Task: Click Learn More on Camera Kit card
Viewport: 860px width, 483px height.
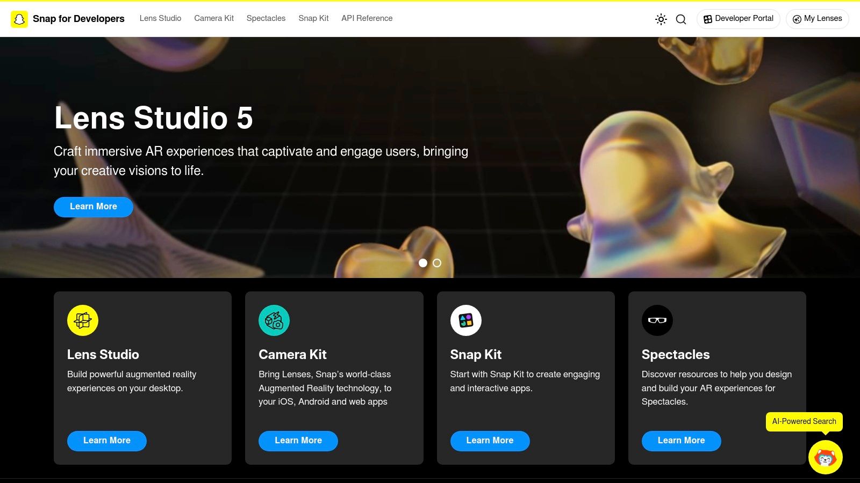Action: click(x=298, y=441)
